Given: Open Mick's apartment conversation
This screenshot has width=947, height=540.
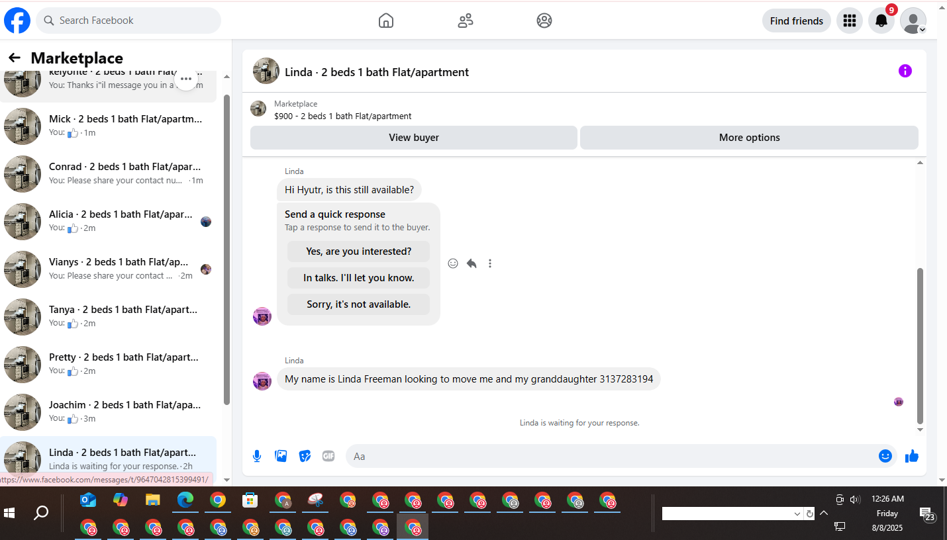Looking at the screenshot, I should pos(108,126).
